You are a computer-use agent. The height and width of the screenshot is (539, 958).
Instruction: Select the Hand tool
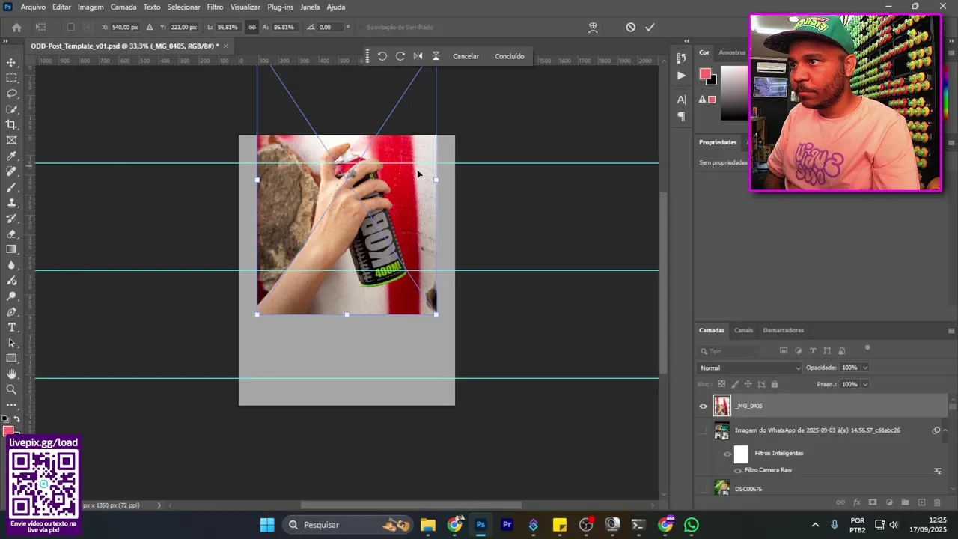[11, 374]
